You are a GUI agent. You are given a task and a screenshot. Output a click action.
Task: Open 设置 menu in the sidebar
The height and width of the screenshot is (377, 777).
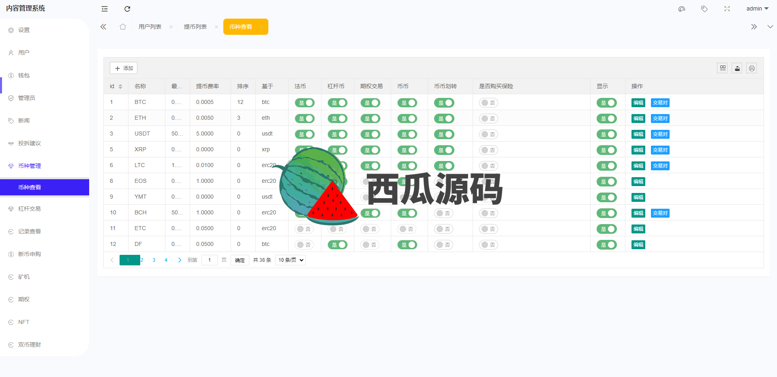pos(45,30)
